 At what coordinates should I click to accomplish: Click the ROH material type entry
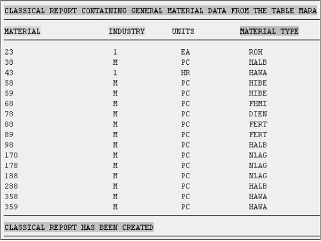pyautogui.click(x=256, y=52)
